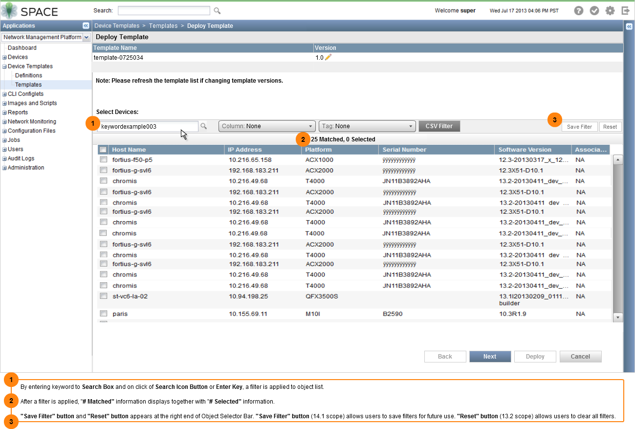Click the B2590 serial number cell

tap(393, 314)
